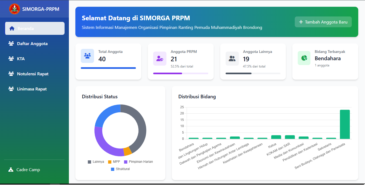This screenshot has width=365, height=186.
Task: Click the people icon beside Daftar Anggota
Action: [x=11, y=43]
